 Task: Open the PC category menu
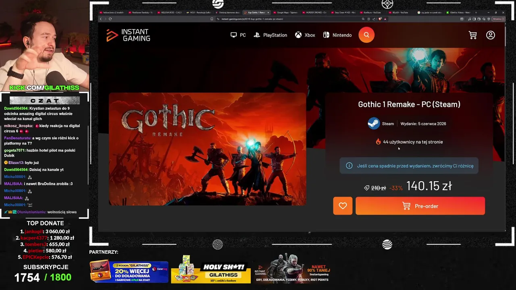click(238, 35)
